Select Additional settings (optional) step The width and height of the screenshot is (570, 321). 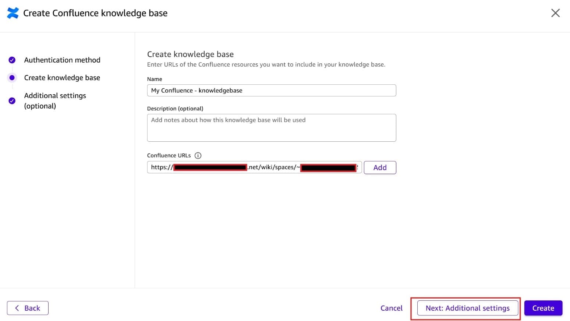point(55,100)
